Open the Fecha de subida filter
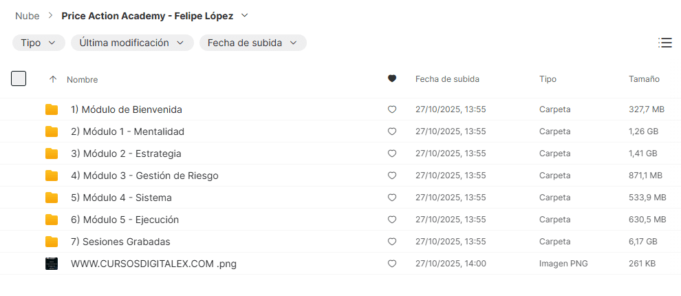Screen dimensions: 681x296 tap(252, 43)
